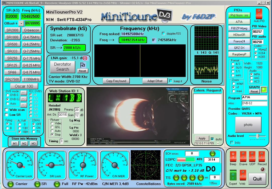Viewport: 272px width, 189px height.
Task: Select the H265 codec radio button
Action: [255, 57]
